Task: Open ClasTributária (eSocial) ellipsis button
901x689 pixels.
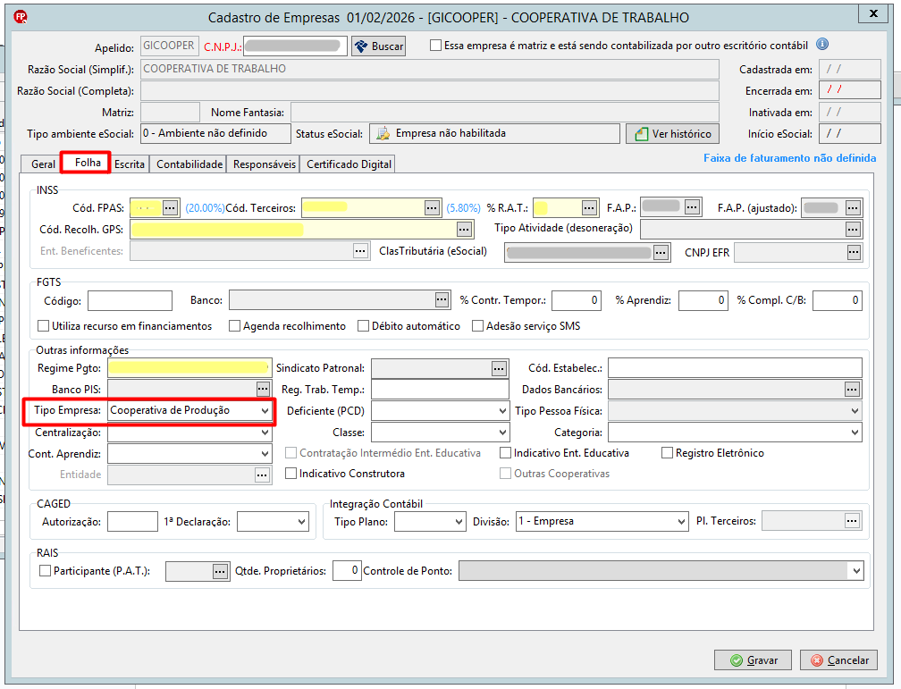Action: pyautogui.click(x=661, y=252)
